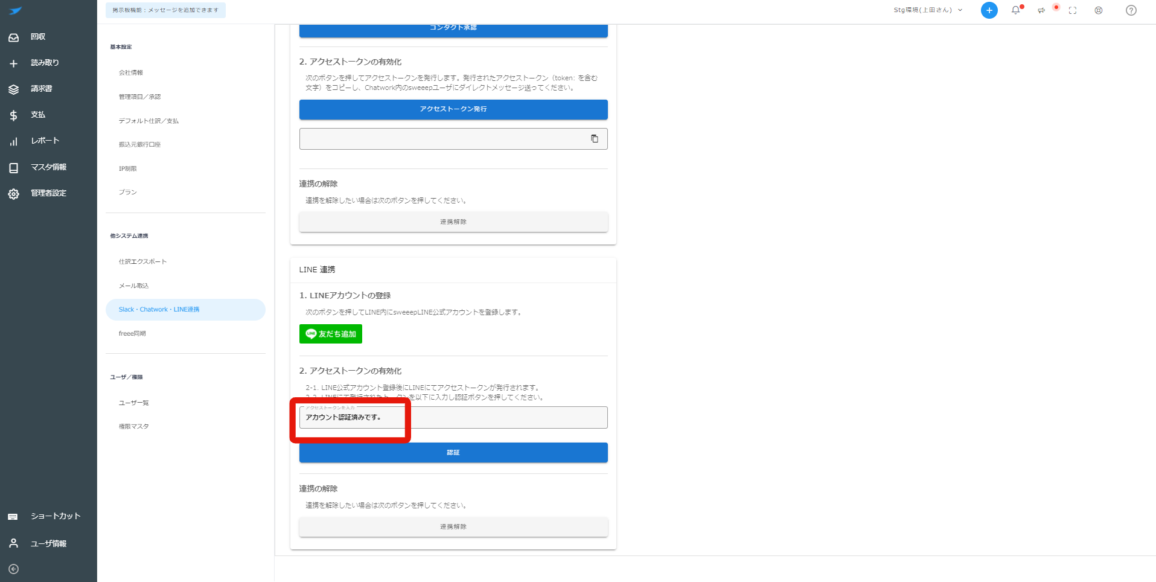Click the LINE access token input field
The height and width of the screenshot is (582, 1156).
pos(453,417)
